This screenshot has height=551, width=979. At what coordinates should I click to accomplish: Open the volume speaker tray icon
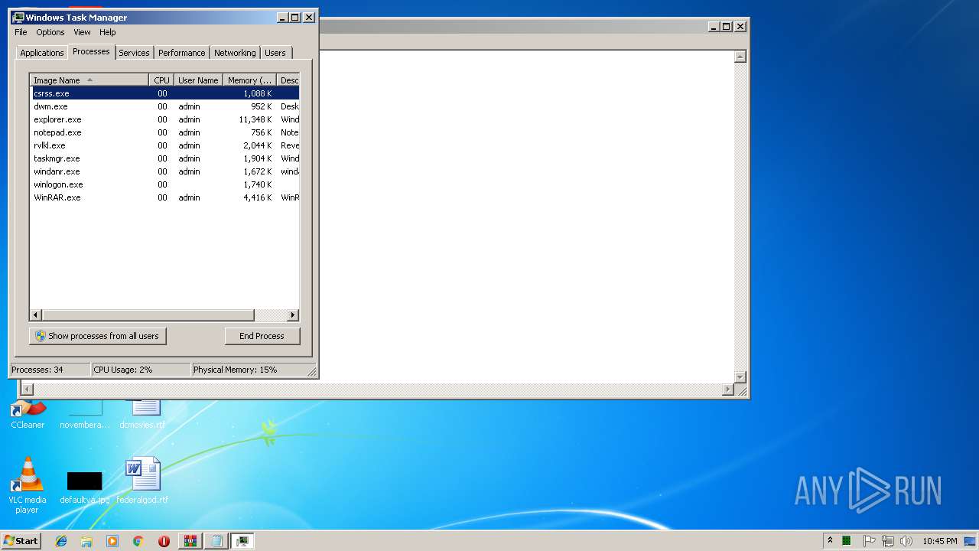pos(906,540)
